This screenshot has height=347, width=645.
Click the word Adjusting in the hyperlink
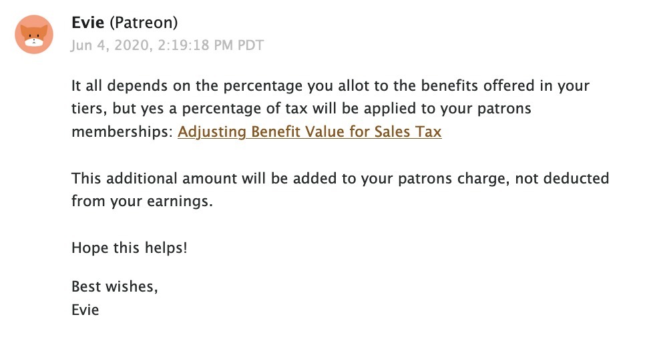[212, 132]
